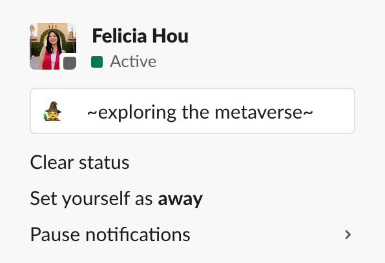The width and height of the screenshot is (385, 263).
Task: Select the mage emoji status icon
Action: coord(53,111)
